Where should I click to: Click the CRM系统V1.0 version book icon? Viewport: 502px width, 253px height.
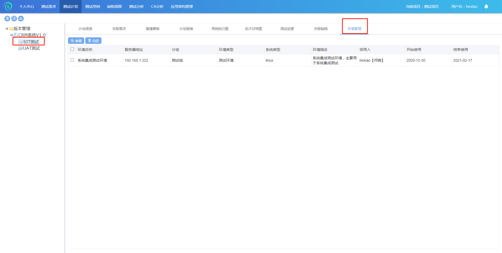(x=16, y=35)
